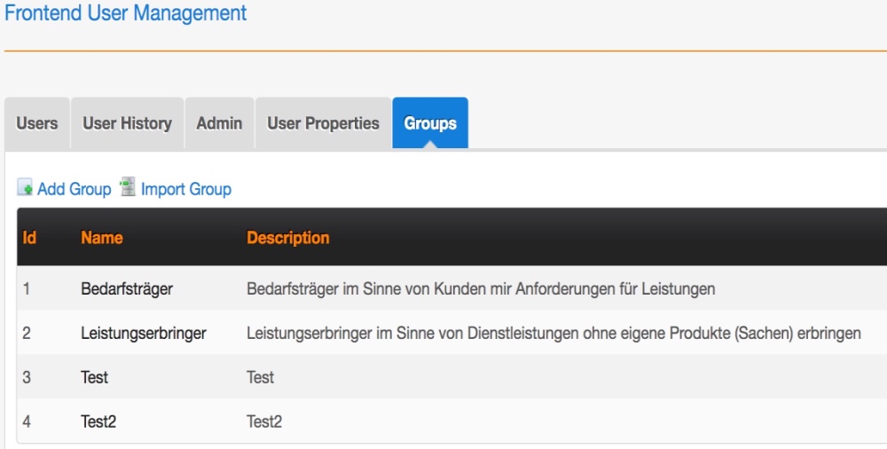Select the User Properties tab
Viewport: 887px width, 449px height.
(x=323, y=123)
